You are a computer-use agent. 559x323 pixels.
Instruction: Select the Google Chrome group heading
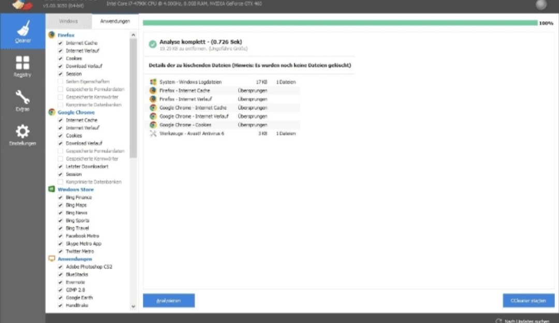coord(76,112)
